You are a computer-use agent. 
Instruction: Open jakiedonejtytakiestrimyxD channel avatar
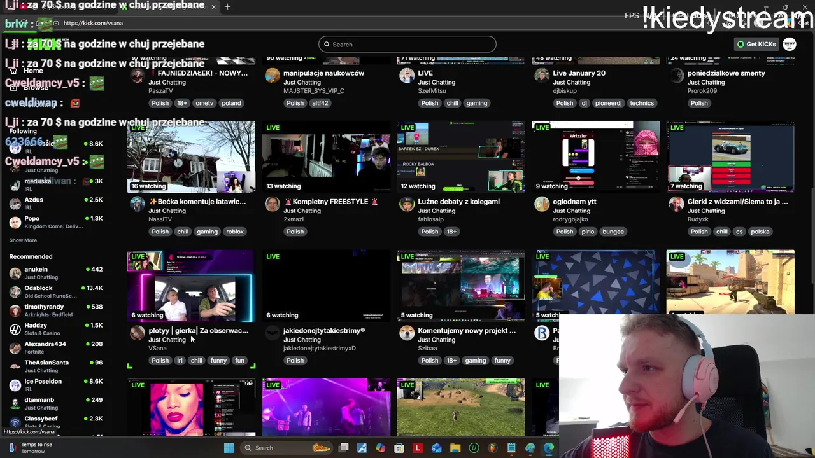tap(272, 333)
